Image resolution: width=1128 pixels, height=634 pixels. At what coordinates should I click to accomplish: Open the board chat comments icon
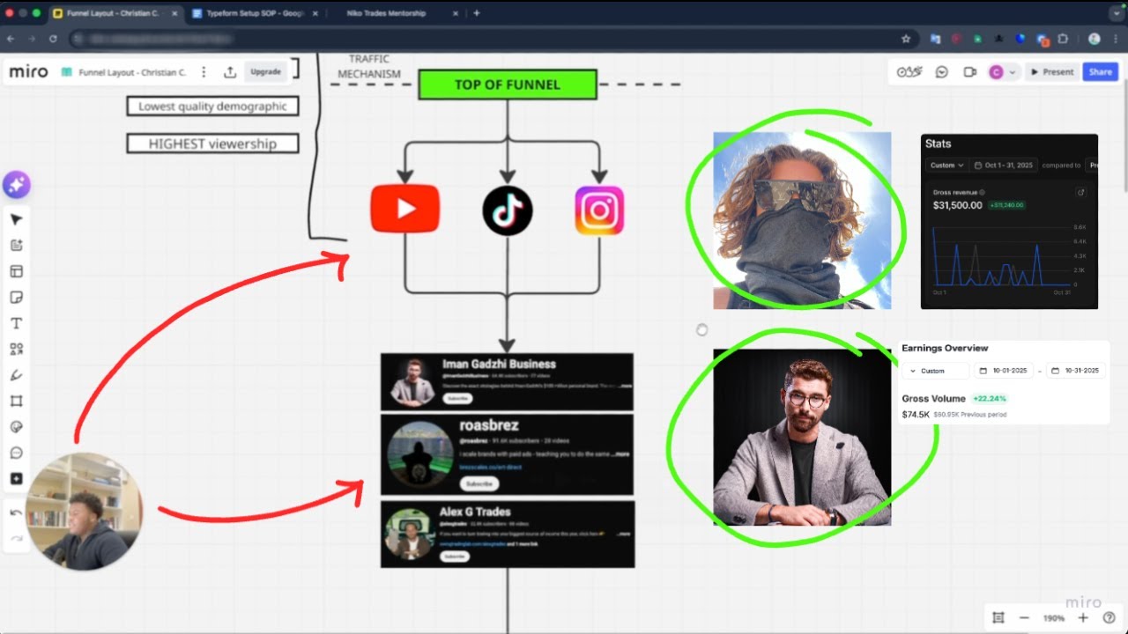(941, 72)
